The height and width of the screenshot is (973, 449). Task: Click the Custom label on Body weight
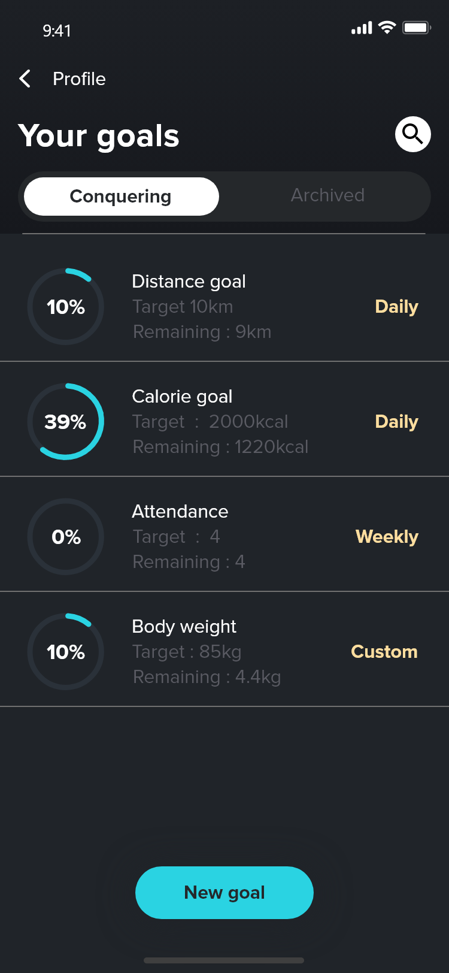point(384,652)
